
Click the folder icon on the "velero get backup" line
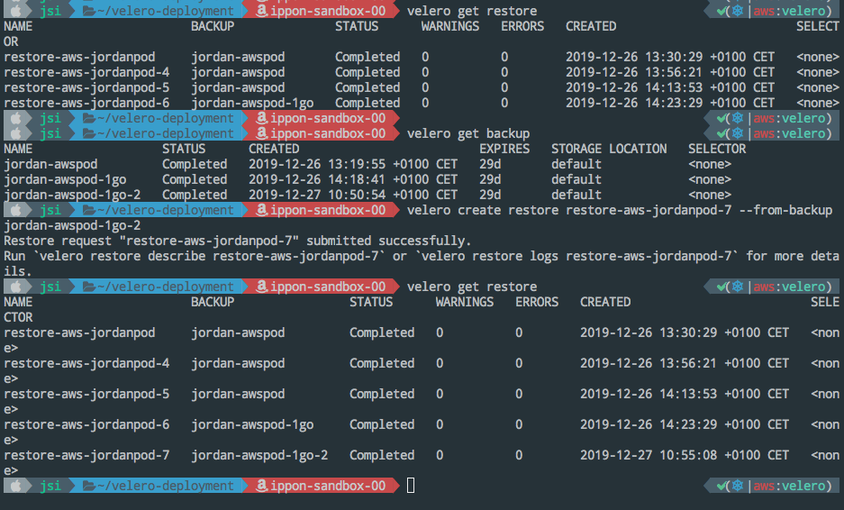(x=88, y=133)
